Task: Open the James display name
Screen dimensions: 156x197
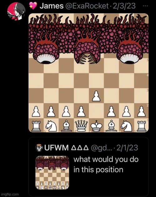Action: click(51, 6)
